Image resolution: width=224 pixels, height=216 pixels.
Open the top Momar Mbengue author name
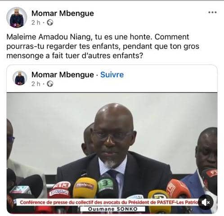pyautogui.click(x=63, y=13)
